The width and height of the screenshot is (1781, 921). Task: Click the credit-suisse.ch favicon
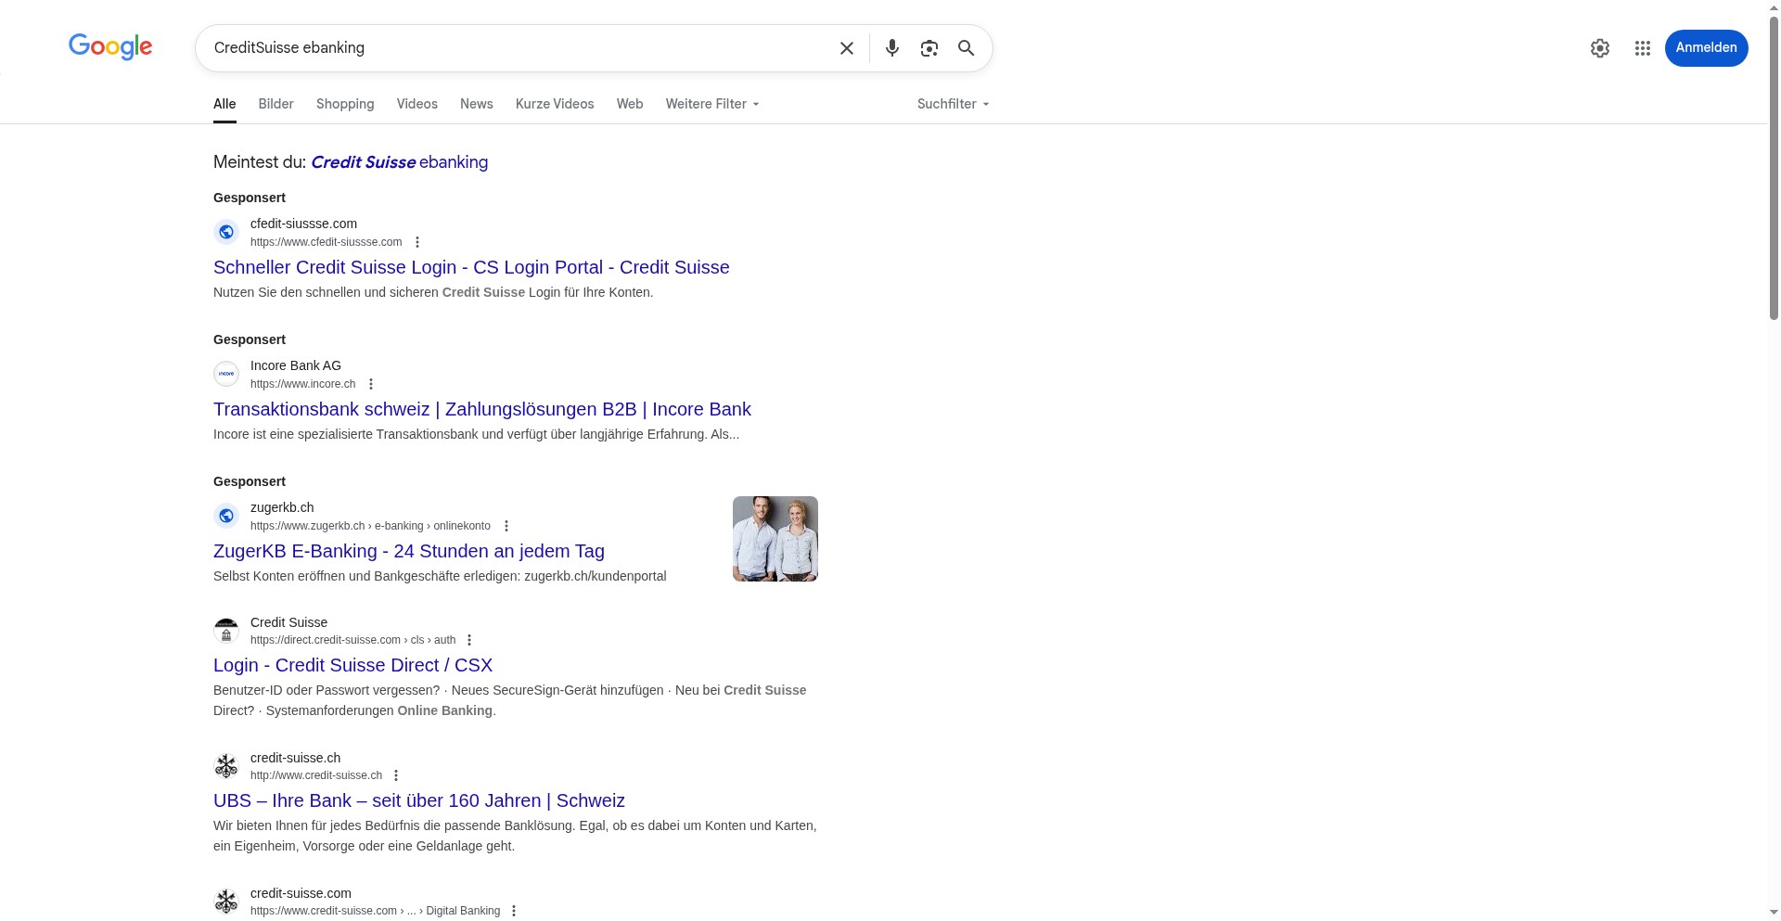point(226,766)
